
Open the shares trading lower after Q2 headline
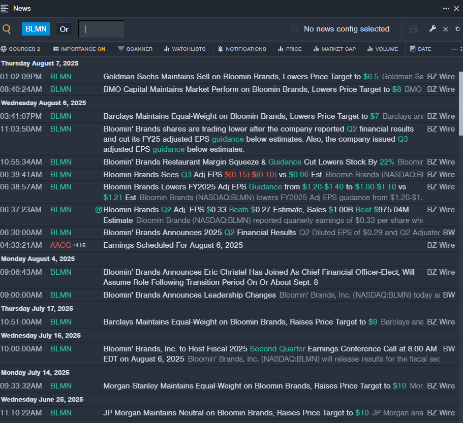click(x=258, y=139)
